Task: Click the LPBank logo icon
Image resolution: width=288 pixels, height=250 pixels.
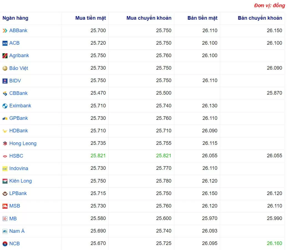Action: 5,193
